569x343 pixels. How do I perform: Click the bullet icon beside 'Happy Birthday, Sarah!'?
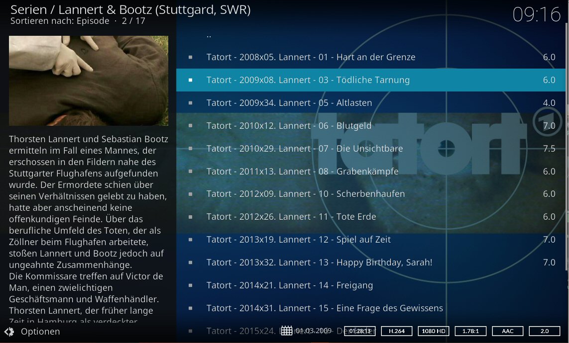[191, 262]
